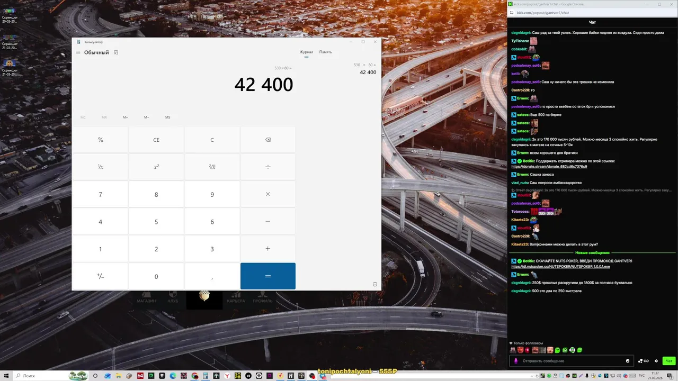Click the x squared key

tap(156, 167)
